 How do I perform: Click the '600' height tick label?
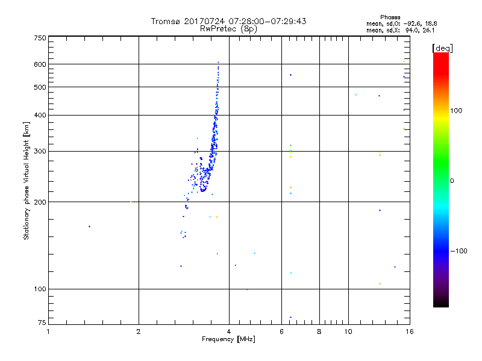pos(40,64)
